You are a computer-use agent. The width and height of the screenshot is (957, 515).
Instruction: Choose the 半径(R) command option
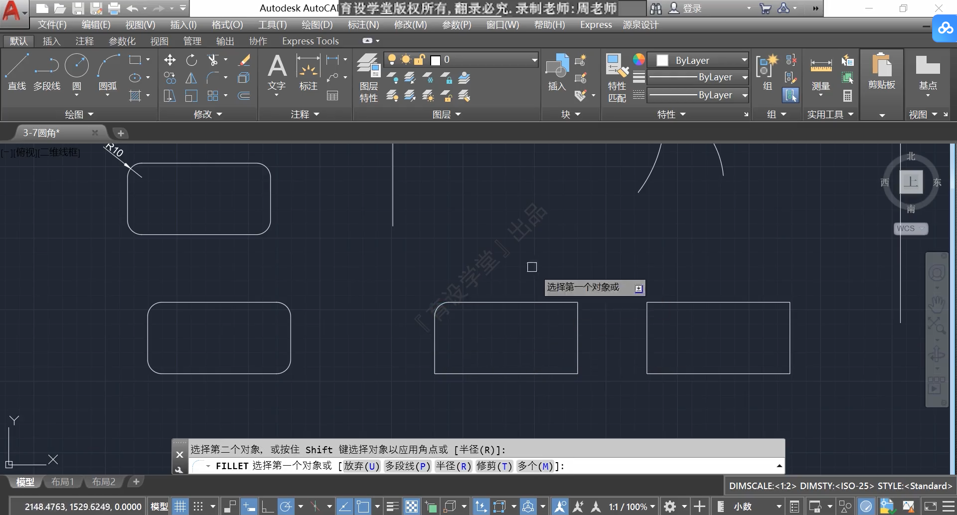coord(454,466)
